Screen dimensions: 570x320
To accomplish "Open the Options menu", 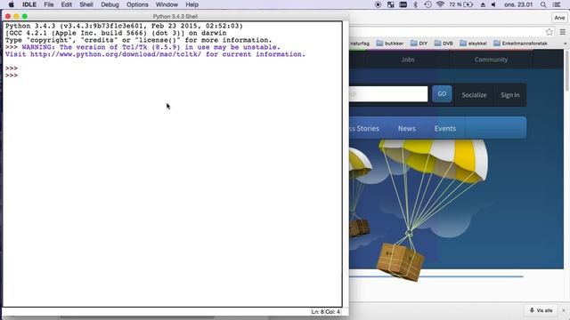I will (137, 4).
